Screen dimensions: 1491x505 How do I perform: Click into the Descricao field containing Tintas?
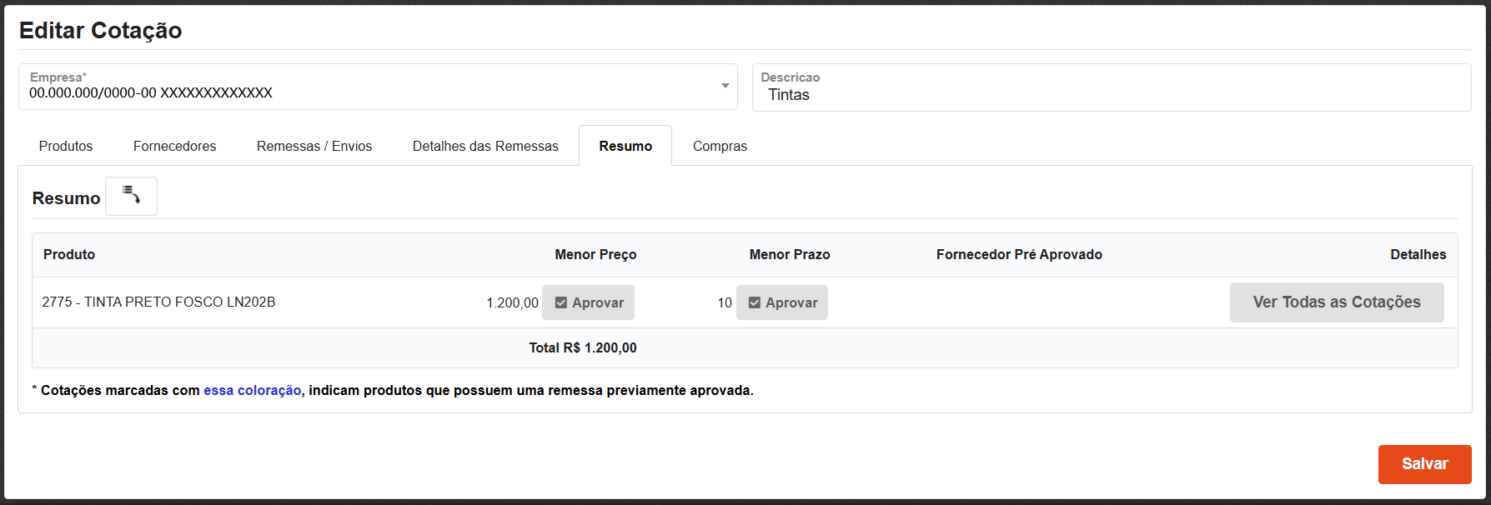tap(1111, 94)
